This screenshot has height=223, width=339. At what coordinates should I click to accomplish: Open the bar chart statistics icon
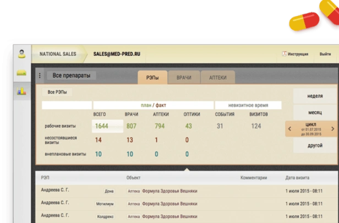click(21, 91)
